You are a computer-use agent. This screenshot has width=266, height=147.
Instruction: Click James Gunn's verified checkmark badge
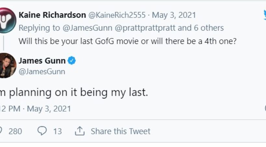[71, 60]
